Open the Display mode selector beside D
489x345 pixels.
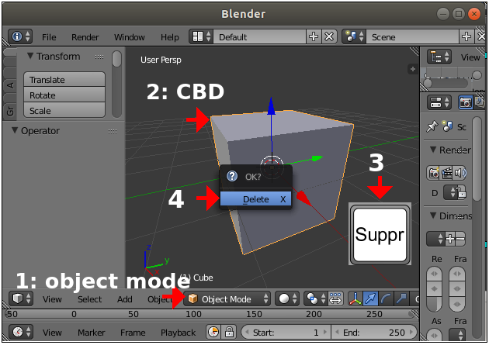pos(449,193)
